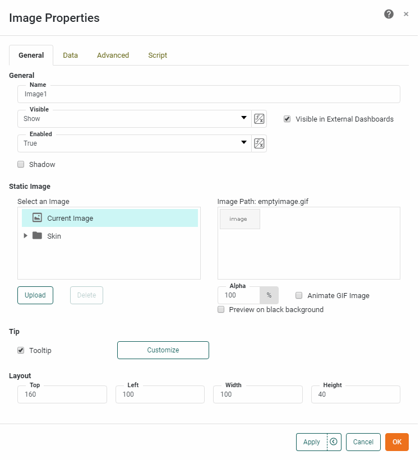Enable Preview on black background
Screen dimensions: 420x460
click(x=221, y=309)
